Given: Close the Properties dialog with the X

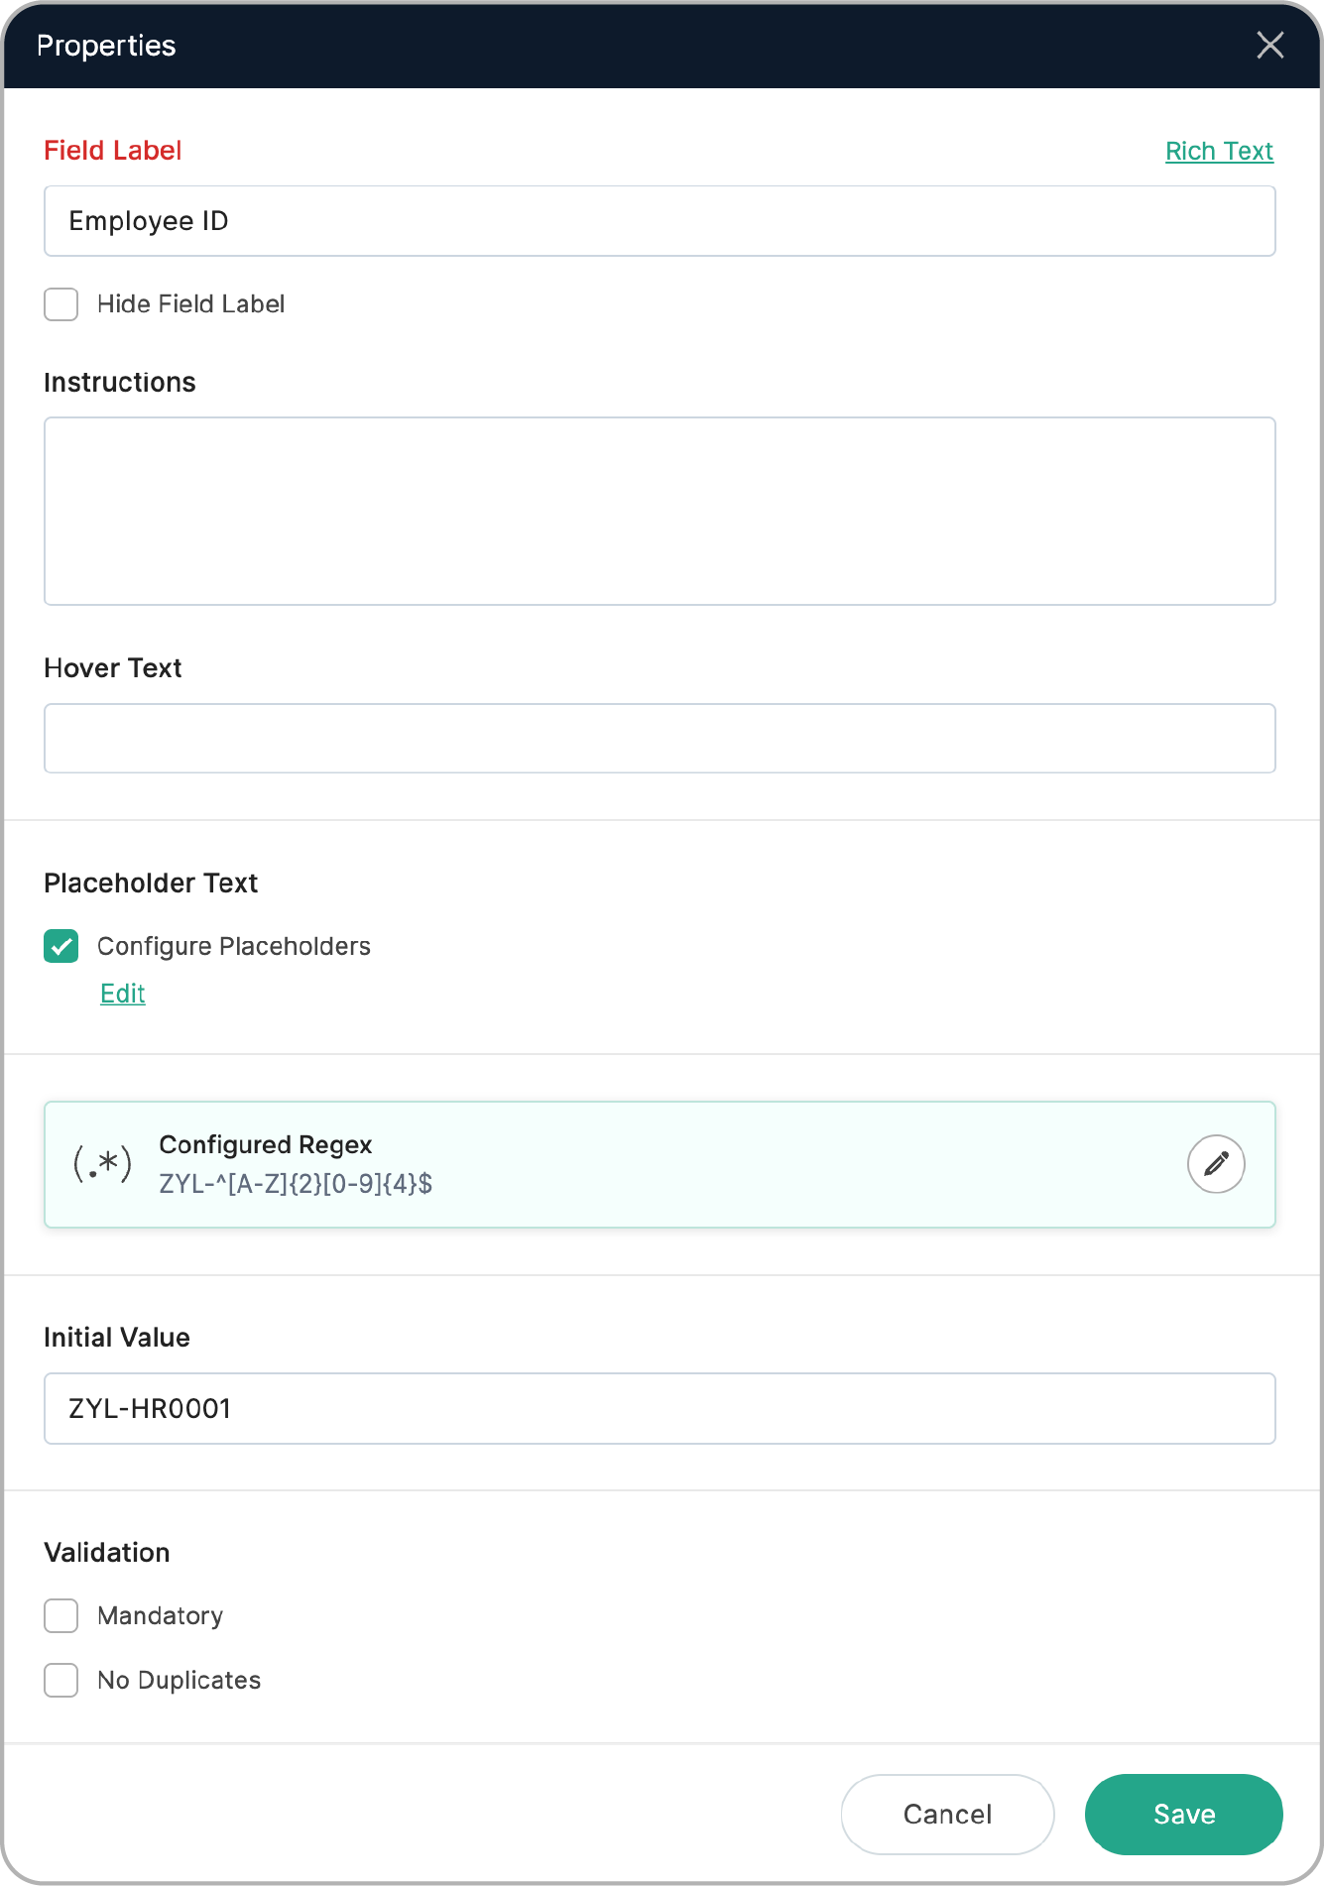Looking at the screenshot, I should [1269, 45].
